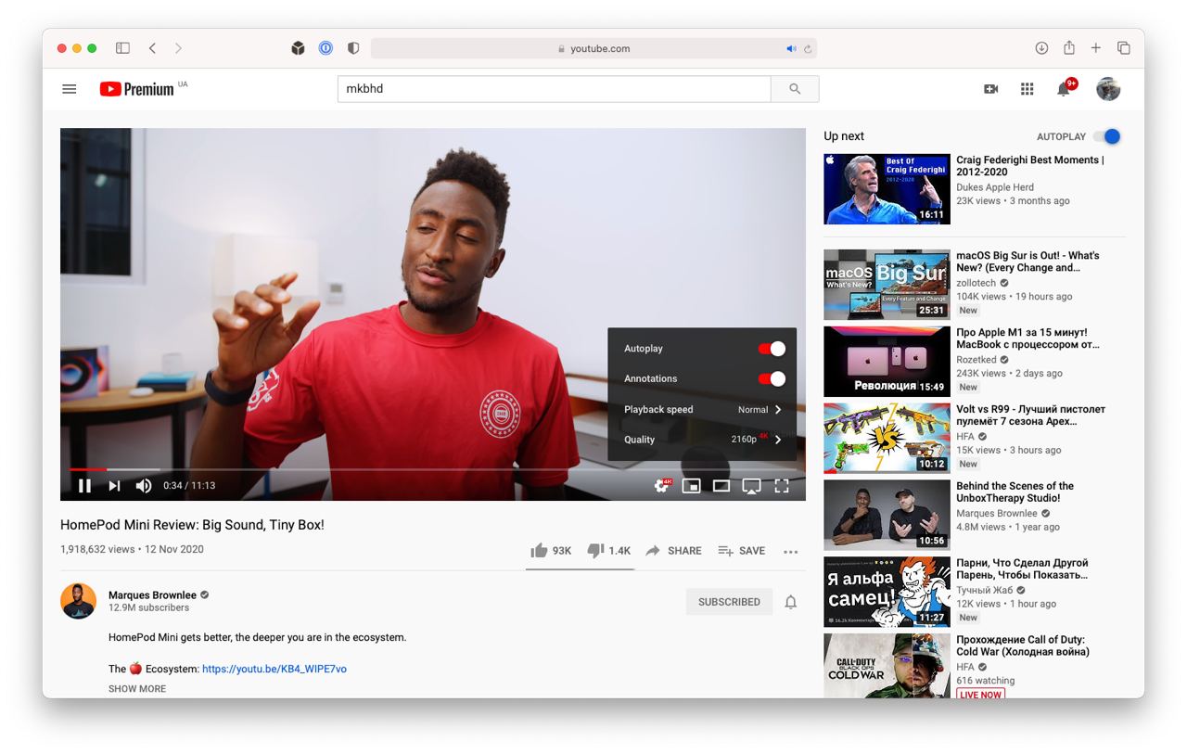Click the 1Password extension icon
The height and width of the screenshot is (754, 1187).
(x=325, y=48)
